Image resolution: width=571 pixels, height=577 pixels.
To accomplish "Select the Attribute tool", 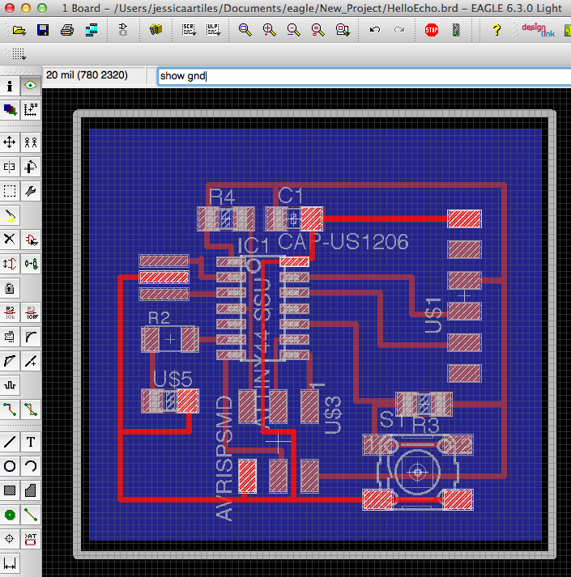I will pyautogui.click(x=31, y=539).
